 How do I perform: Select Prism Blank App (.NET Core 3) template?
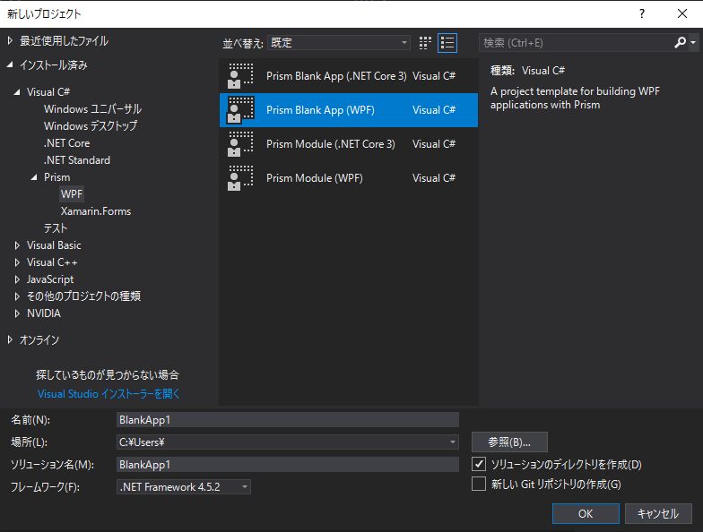348,75
